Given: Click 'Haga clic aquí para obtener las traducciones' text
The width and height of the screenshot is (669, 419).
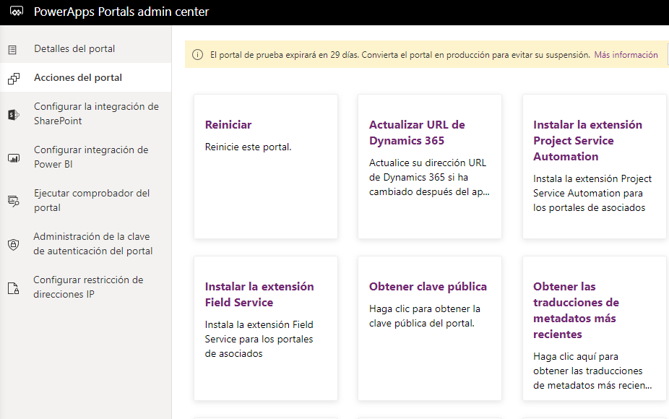Looking at the screenshot, I should [x=592, y=371].
